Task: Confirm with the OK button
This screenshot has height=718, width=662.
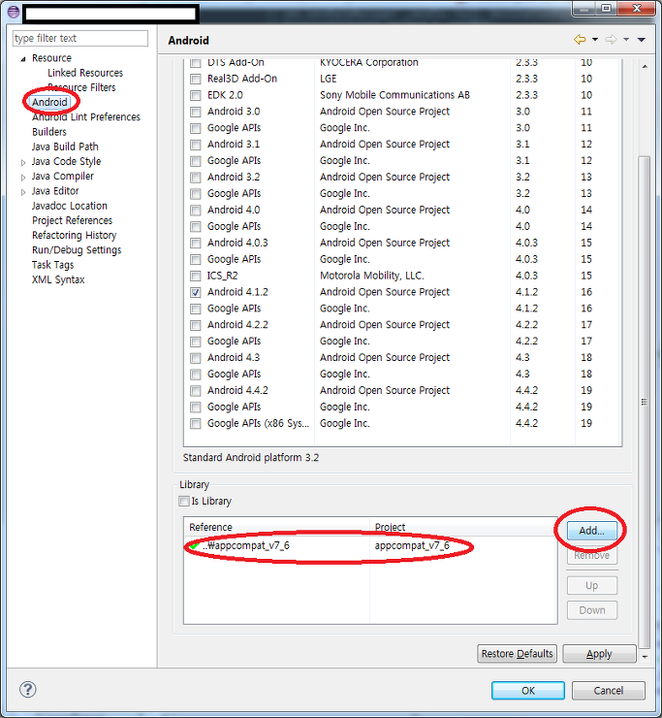Action: tap(528, 691)
